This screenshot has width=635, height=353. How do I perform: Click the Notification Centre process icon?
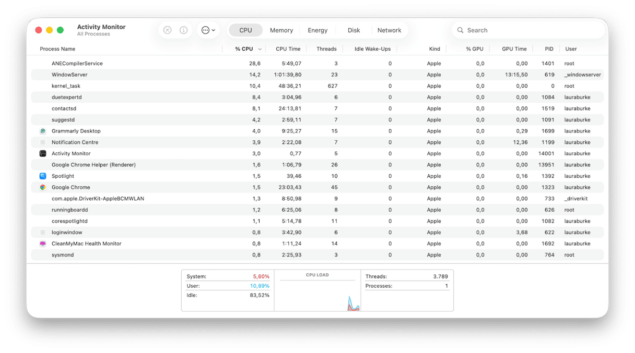pos(43,142)
